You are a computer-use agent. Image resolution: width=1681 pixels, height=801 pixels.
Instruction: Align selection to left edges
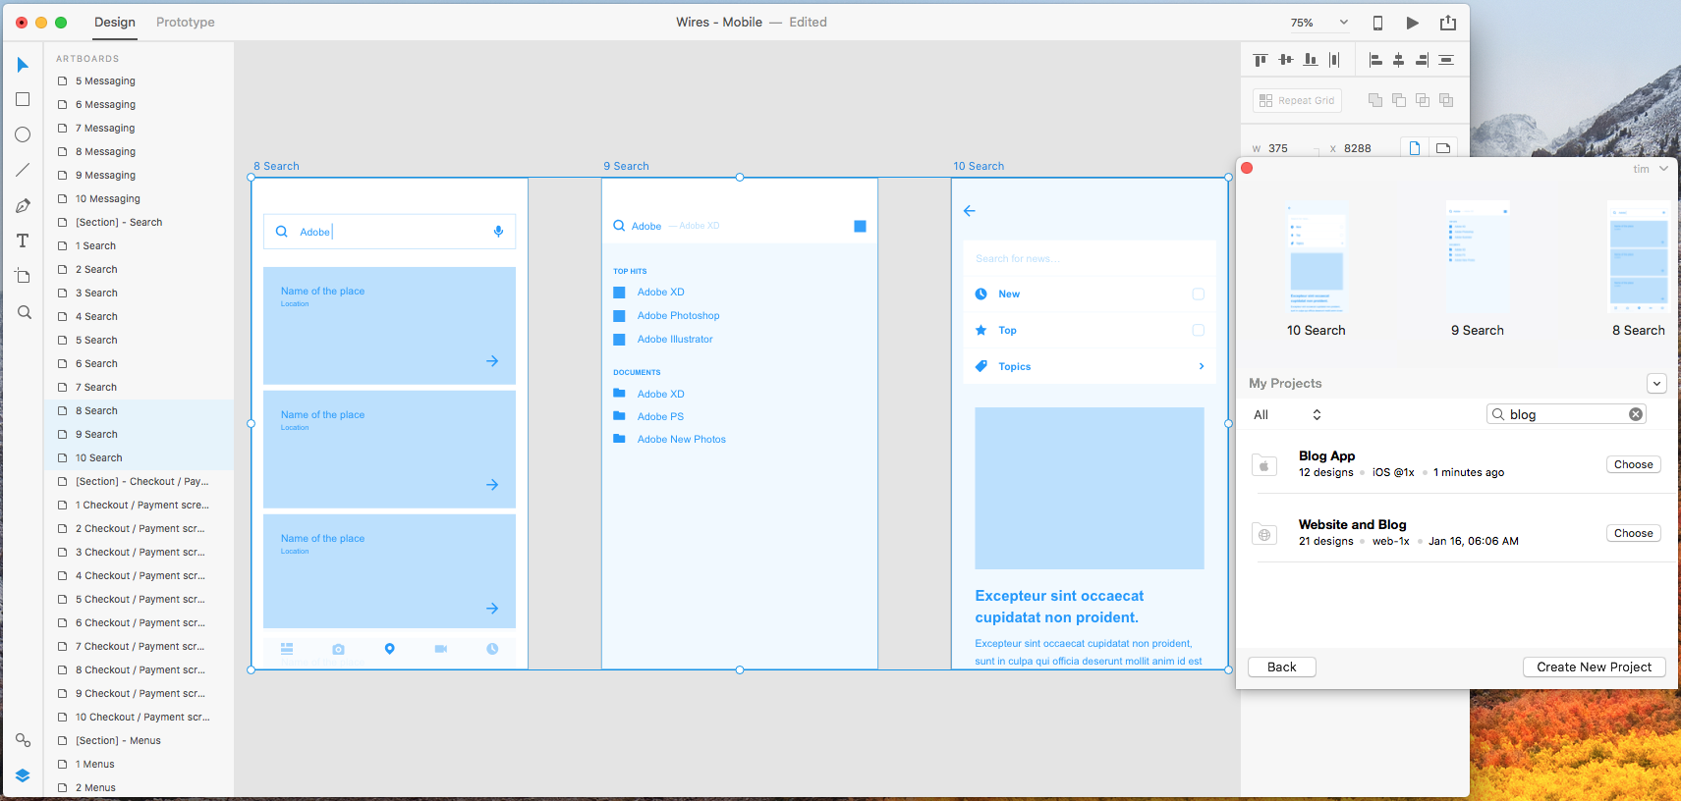[x=1375, y=60]
